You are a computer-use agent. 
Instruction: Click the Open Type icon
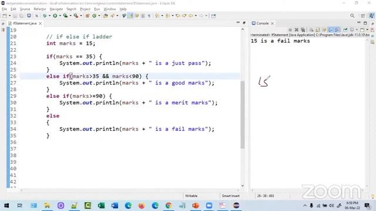[x=106, y=16]
